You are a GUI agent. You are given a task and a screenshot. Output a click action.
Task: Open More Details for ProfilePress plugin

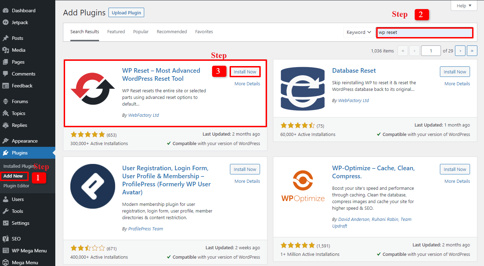[x=247, y=181]
